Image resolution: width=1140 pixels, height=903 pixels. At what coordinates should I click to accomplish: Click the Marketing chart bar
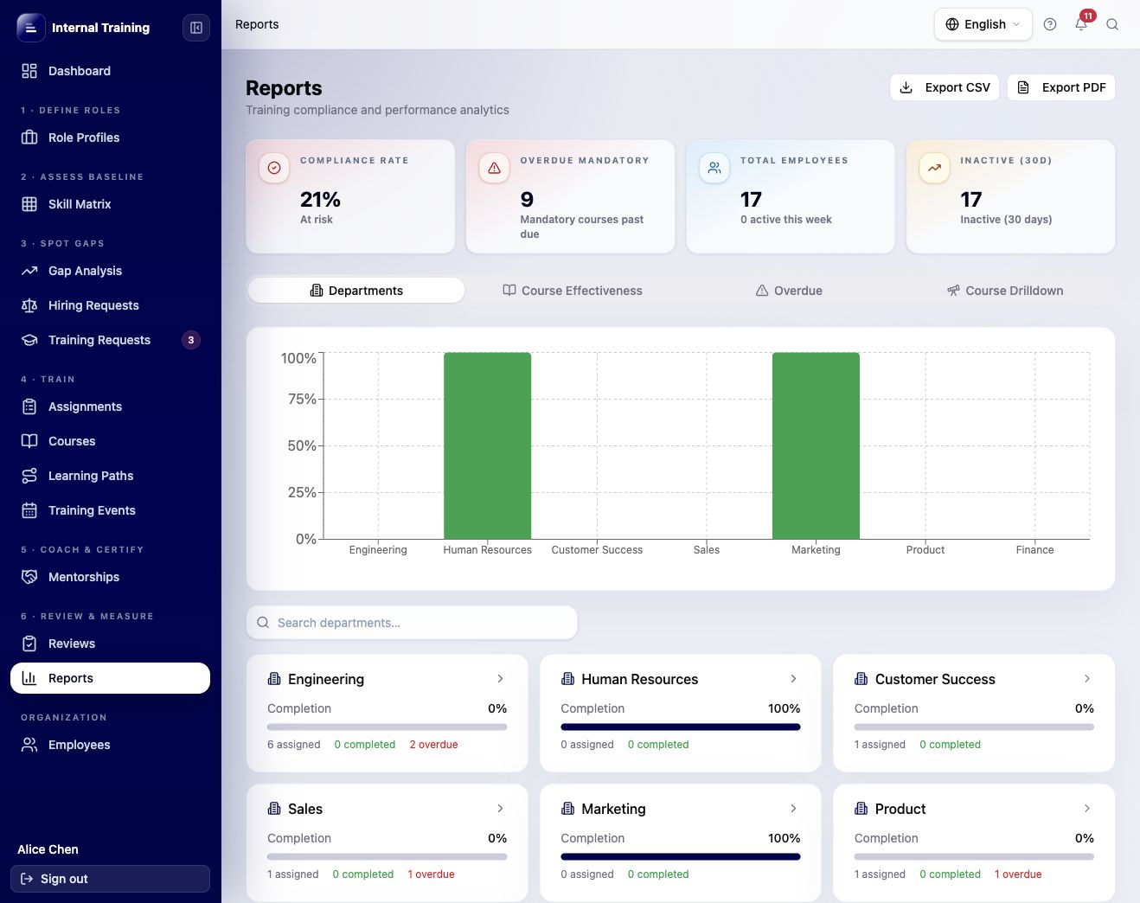click(x=816, y=445)
